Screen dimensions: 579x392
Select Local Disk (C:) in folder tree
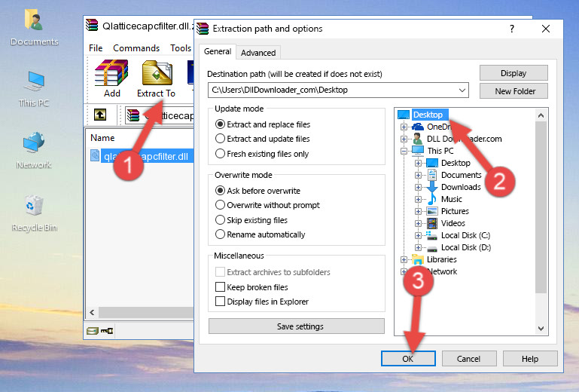click(465, 235)
